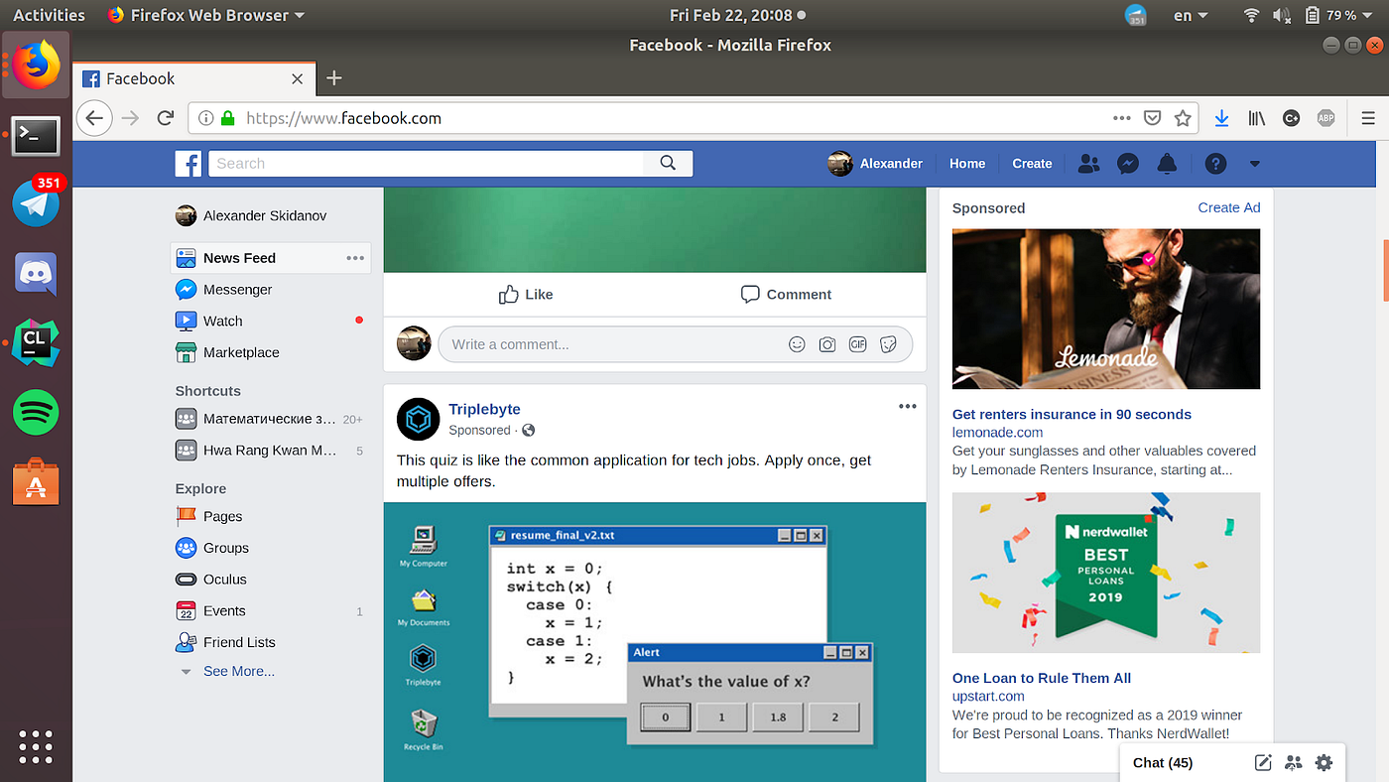The width and height of the screenshot is (1389, 782).
Task: Create new group in chat bar
Action: (1294, 762)
